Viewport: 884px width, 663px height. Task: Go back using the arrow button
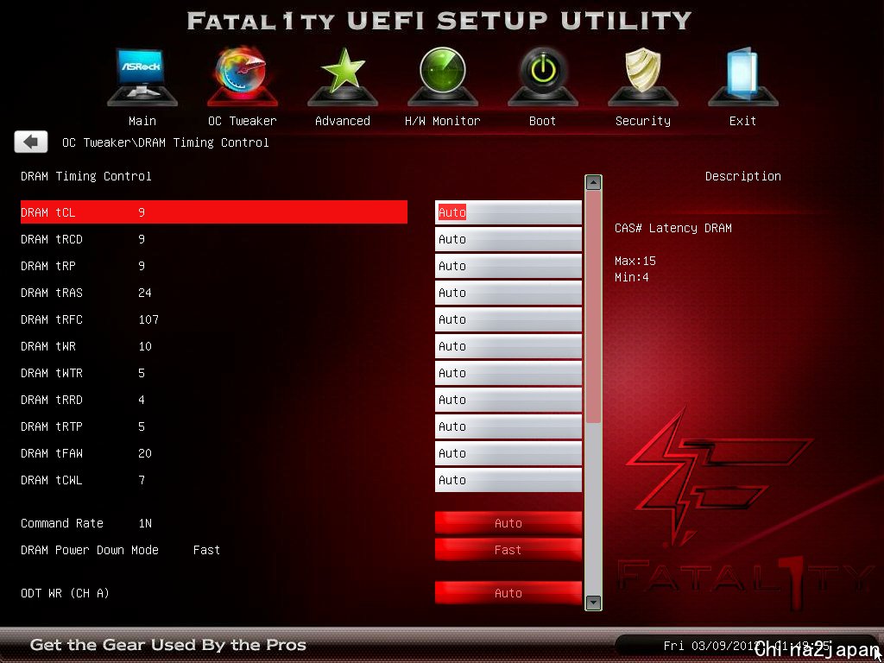point(31,142)
